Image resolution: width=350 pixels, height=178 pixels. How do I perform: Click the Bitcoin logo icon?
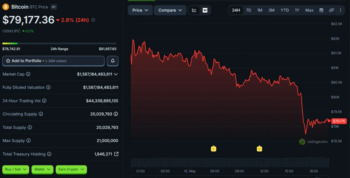(6, 7)
